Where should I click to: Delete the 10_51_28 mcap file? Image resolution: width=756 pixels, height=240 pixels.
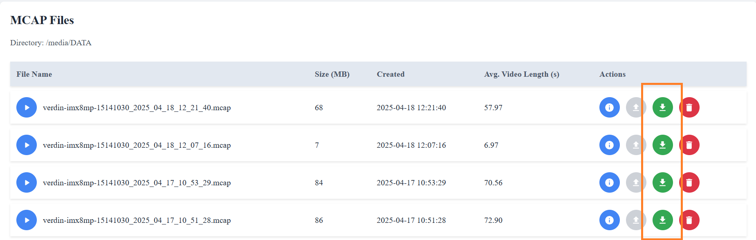[x=689, y=220]
